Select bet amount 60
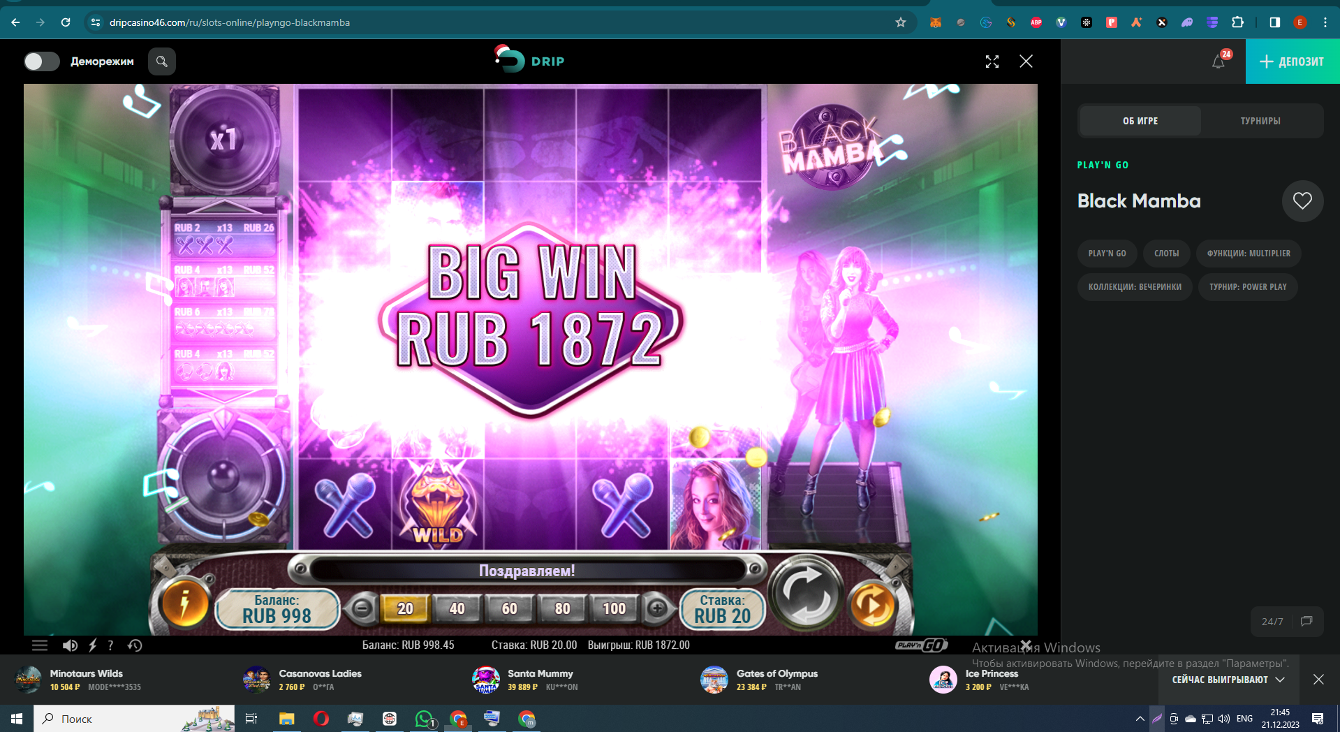 click(510, 608)
